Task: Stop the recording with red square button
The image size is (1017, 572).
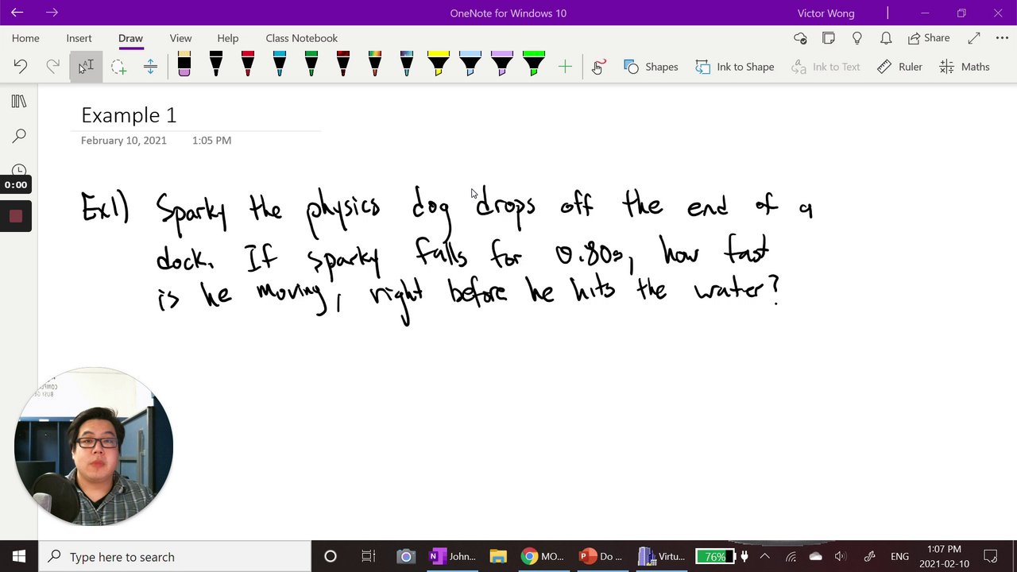Action: point(16,216)
